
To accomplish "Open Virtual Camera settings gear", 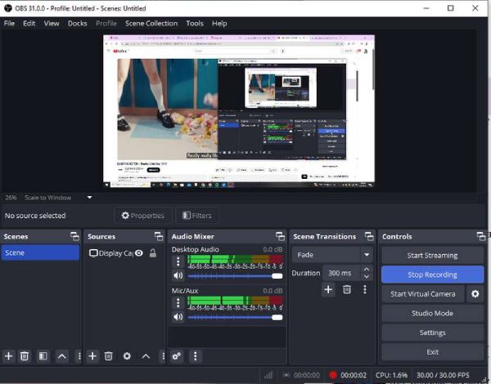I will [x=475, y=293].
